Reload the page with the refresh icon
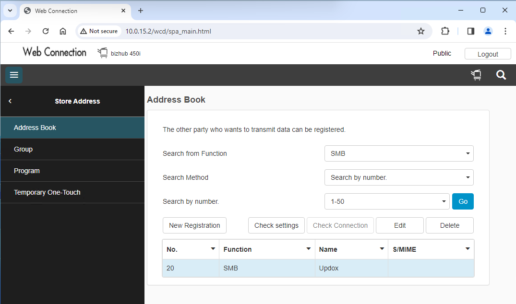This screenshot has width=516, height=304. 45,31
